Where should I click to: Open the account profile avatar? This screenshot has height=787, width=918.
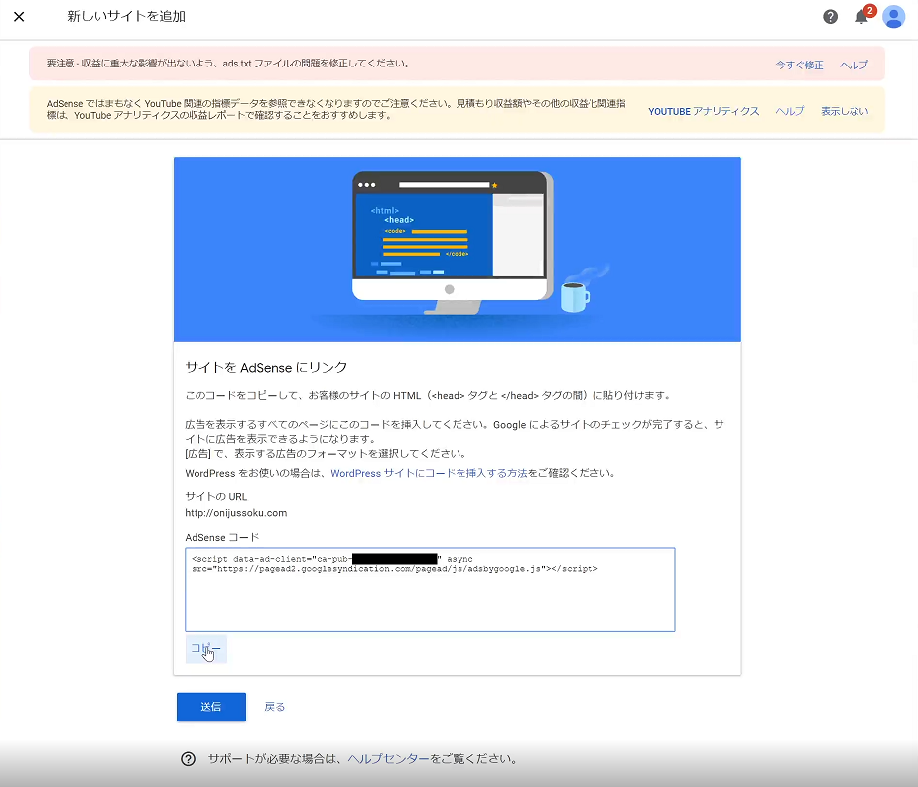pos(893,17)
